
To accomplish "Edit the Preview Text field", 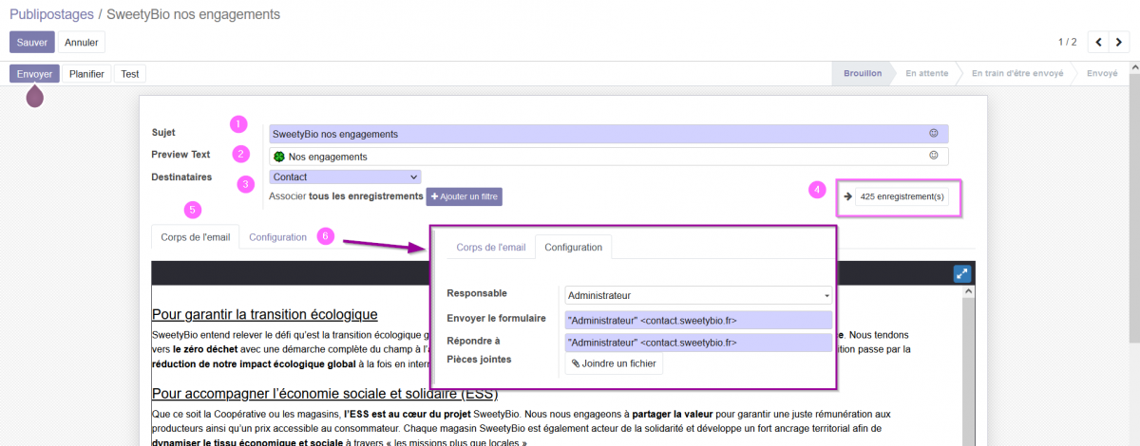I will (x=608, y=156).
